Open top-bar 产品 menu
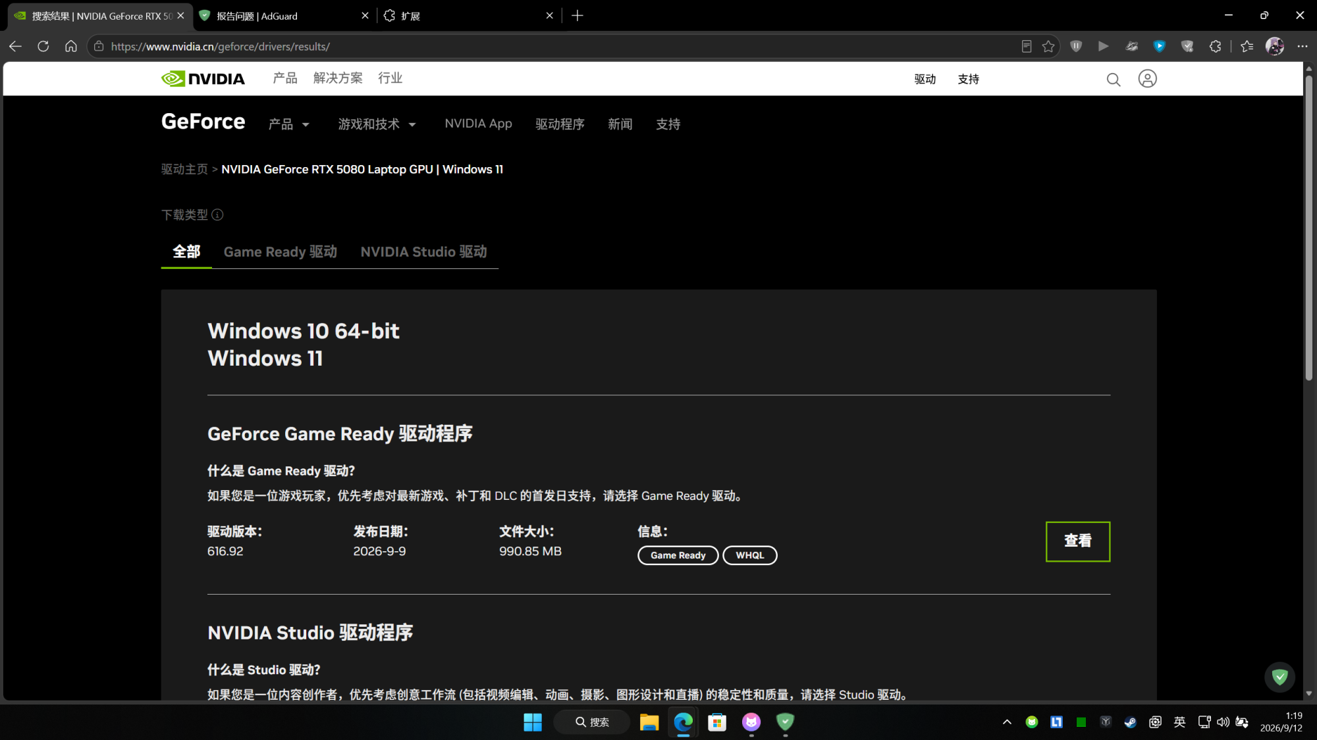Image resolution: width=1317 pixels, height=740 pixels. 285,78
